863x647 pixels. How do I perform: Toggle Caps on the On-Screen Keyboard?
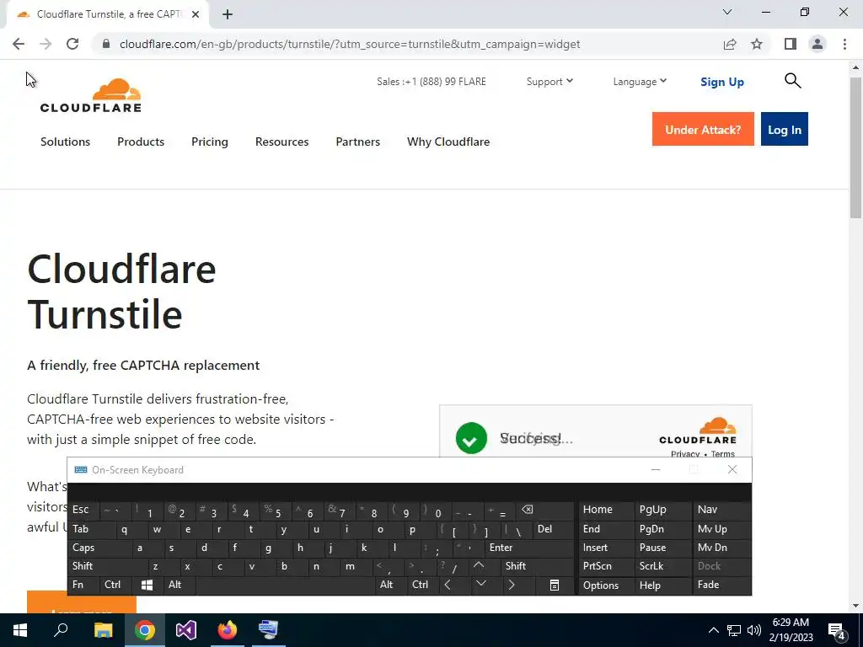click(99, 548)
